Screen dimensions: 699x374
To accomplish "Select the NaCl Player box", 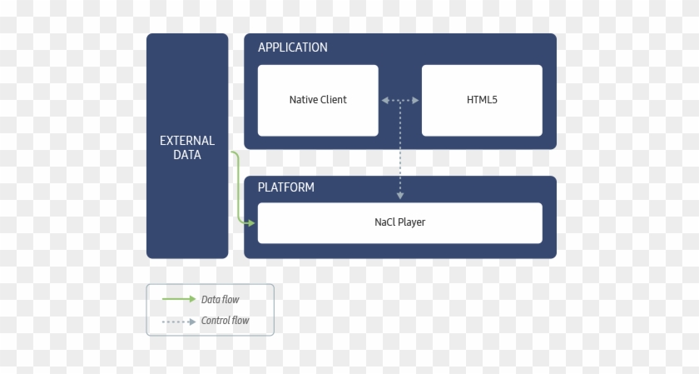I will point(400,223).
